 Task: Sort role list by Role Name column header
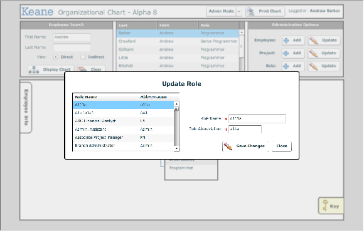coord(105,97)
